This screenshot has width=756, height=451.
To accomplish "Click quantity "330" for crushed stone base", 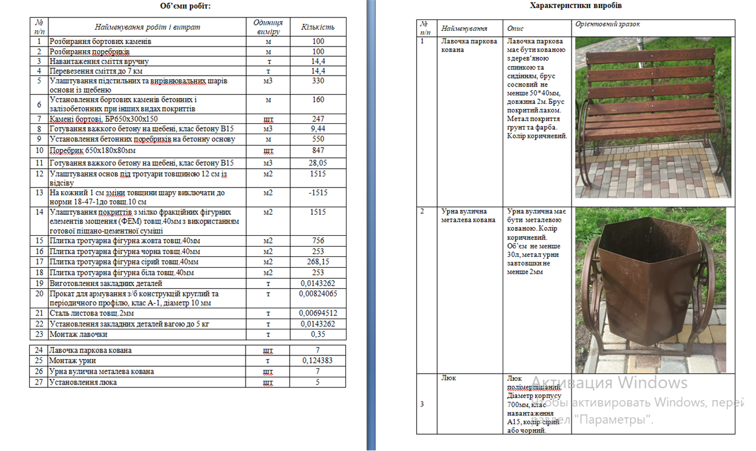I will tap(318, 80).
